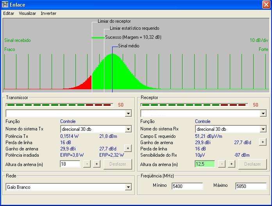Click the receiver antenna height field showing 12,5
Viewport: 272px width, 206px height.
pyautogui.click(x=205, y=164)
